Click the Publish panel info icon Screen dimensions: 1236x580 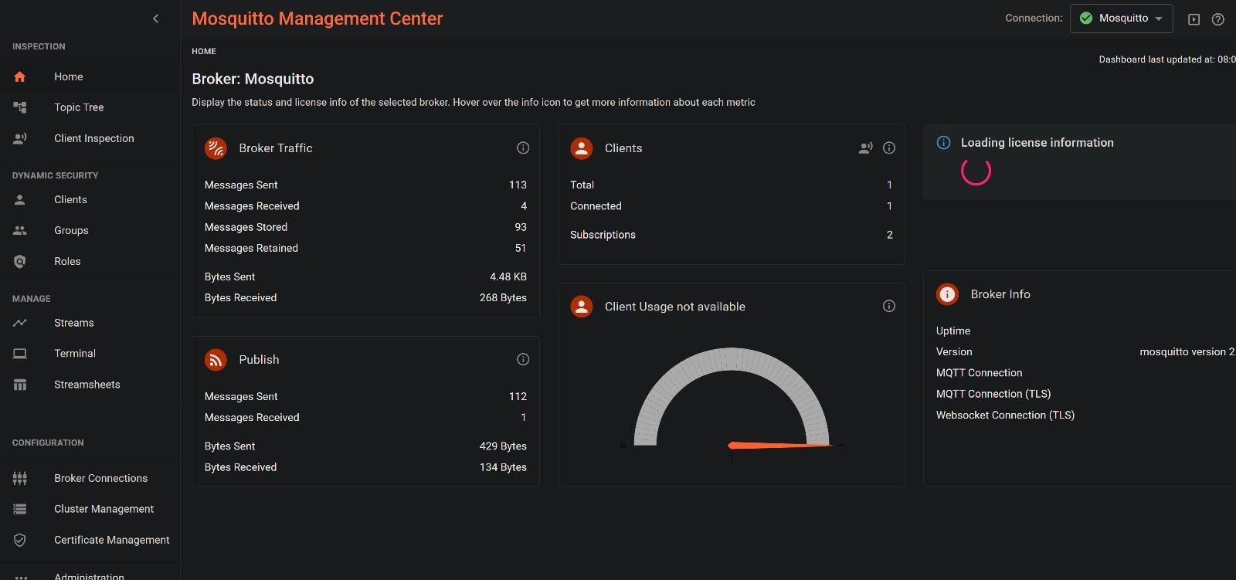pos(523,359)
